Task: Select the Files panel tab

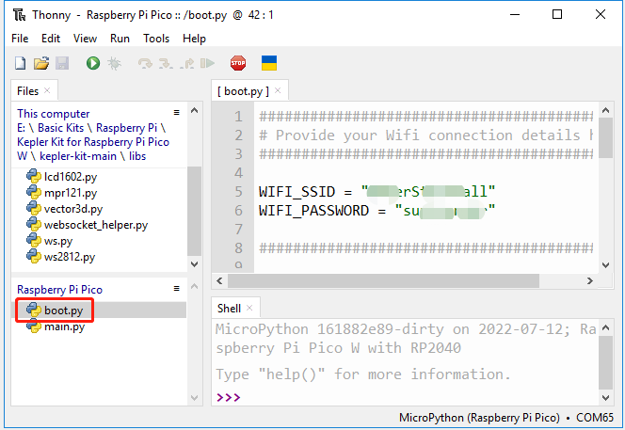Action: pos(27,91)
